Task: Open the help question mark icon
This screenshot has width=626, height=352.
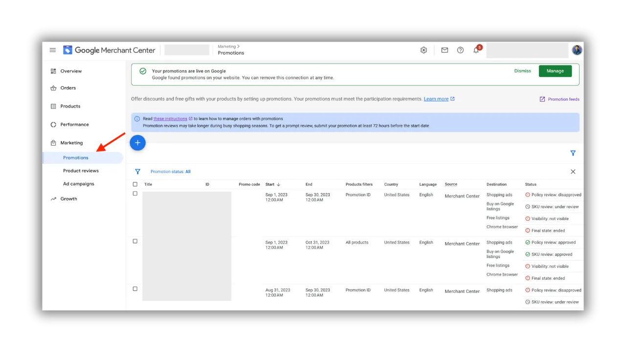Action: click(x=460, y=50)
